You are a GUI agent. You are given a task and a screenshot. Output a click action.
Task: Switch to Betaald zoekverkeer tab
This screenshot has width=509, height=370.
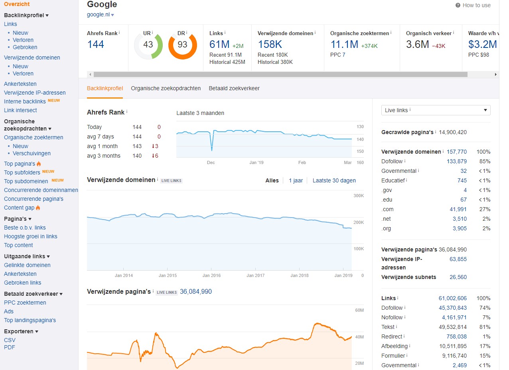234,88
